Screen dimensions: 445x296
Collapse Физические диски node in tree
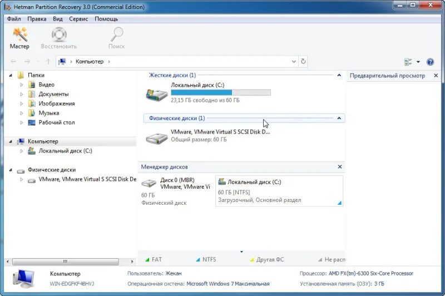point(11,170)
